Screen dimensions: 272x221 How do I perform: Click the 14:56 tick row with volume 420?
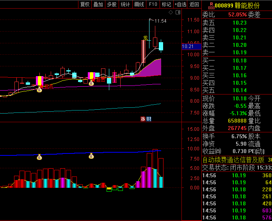(x=237, y=203)
